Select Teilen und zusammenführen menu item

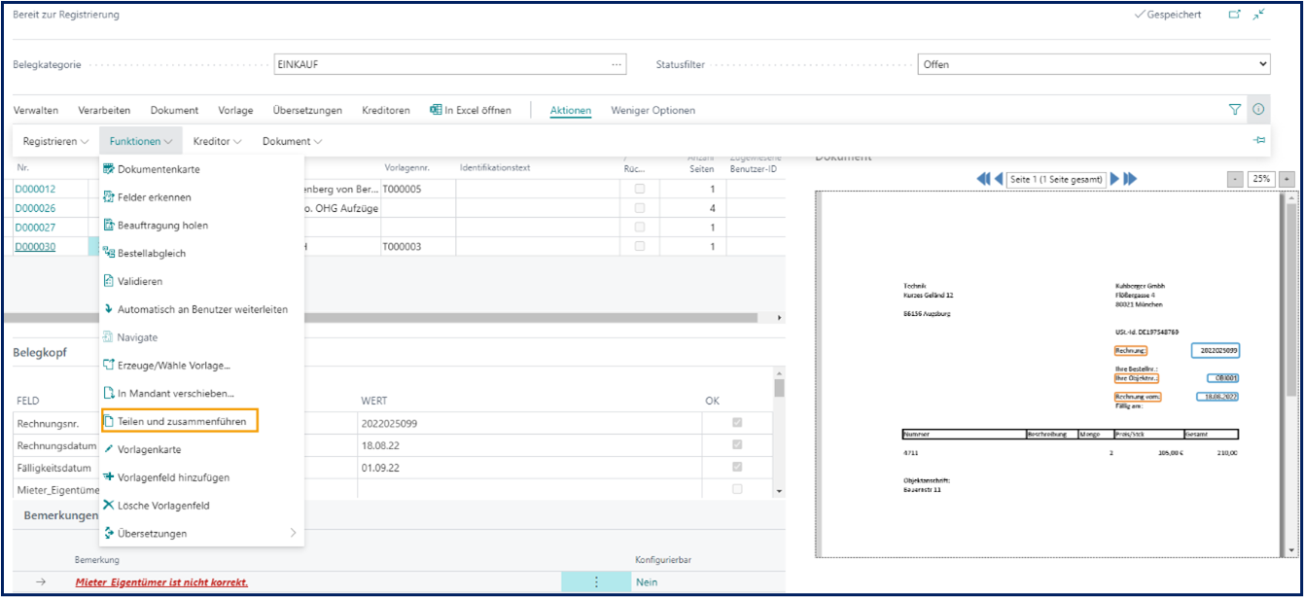[x=181, y=422]
